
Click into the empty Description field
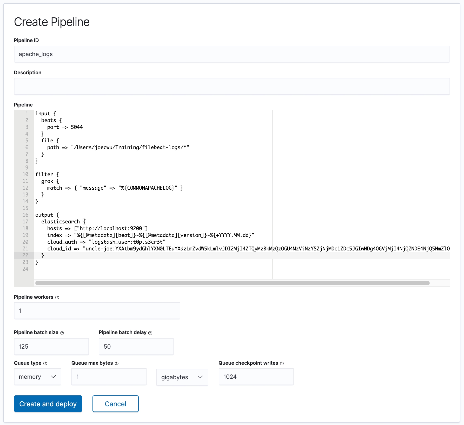(x=232, y=86)
